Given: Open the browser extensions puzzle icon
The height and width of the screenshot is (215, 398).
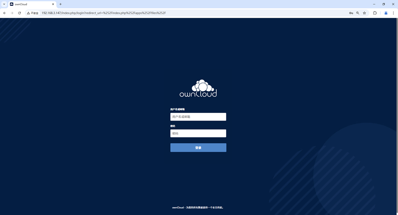Looking at the screenshot, I should click(x=375, y=13).
